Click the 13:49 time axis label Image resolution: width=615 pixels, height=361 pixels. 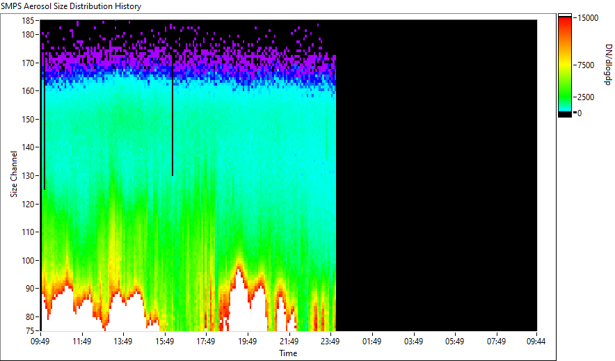[x=122, y=342]
